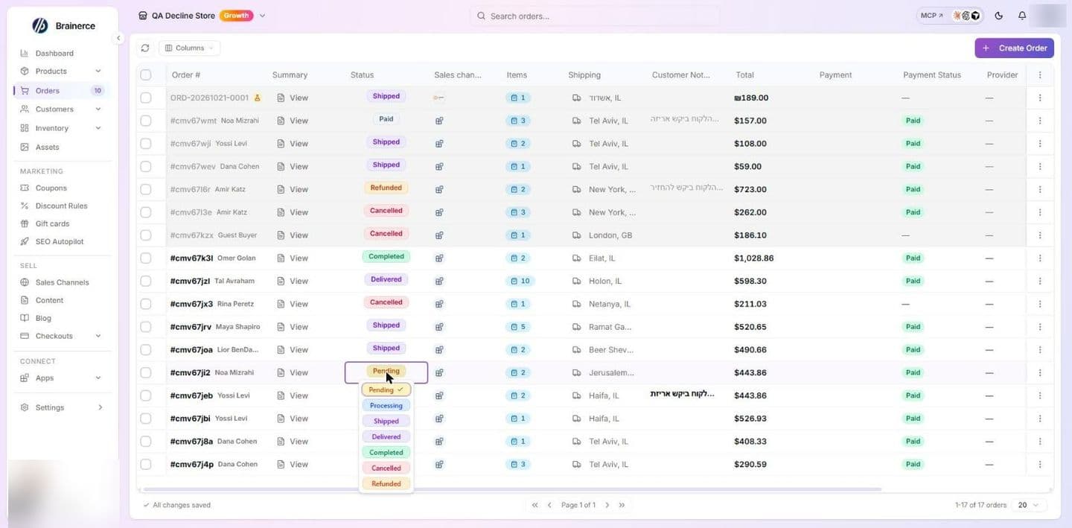The image size is (1072, 528).
Task: Expand the Products sidebar section
Action: coord(98,71)
